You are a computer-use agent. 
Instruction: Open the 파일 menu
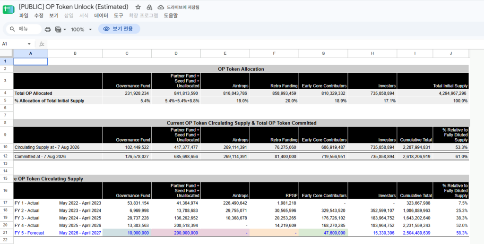point(24,16)
